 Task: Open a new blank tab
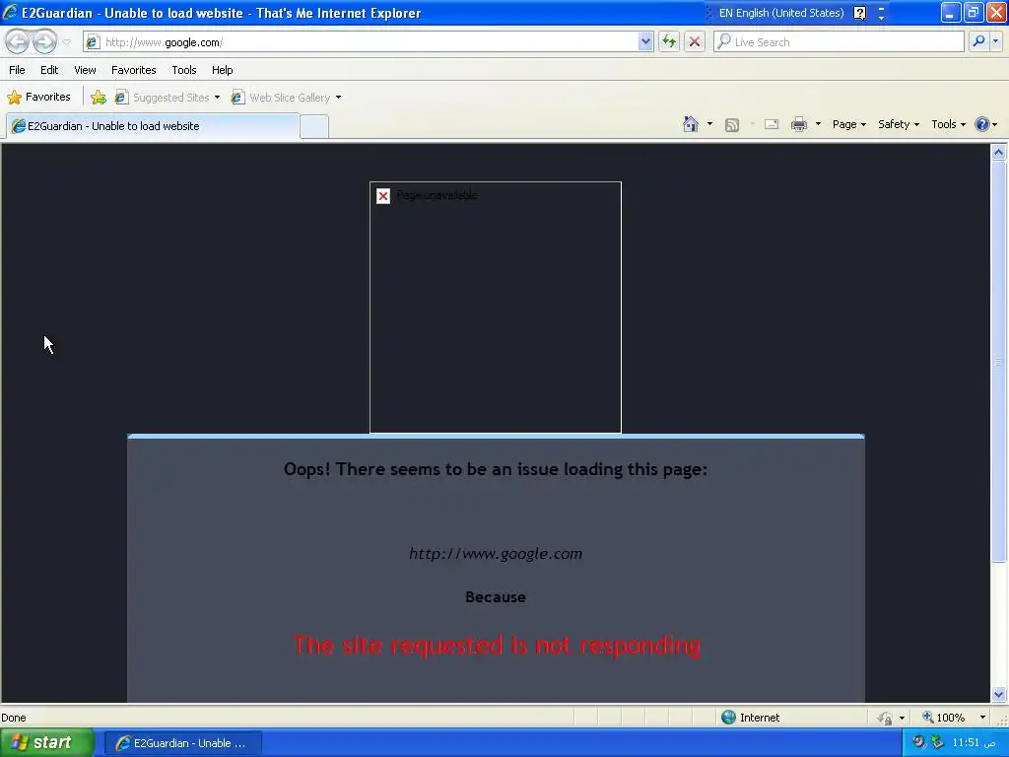click(314, 126)
